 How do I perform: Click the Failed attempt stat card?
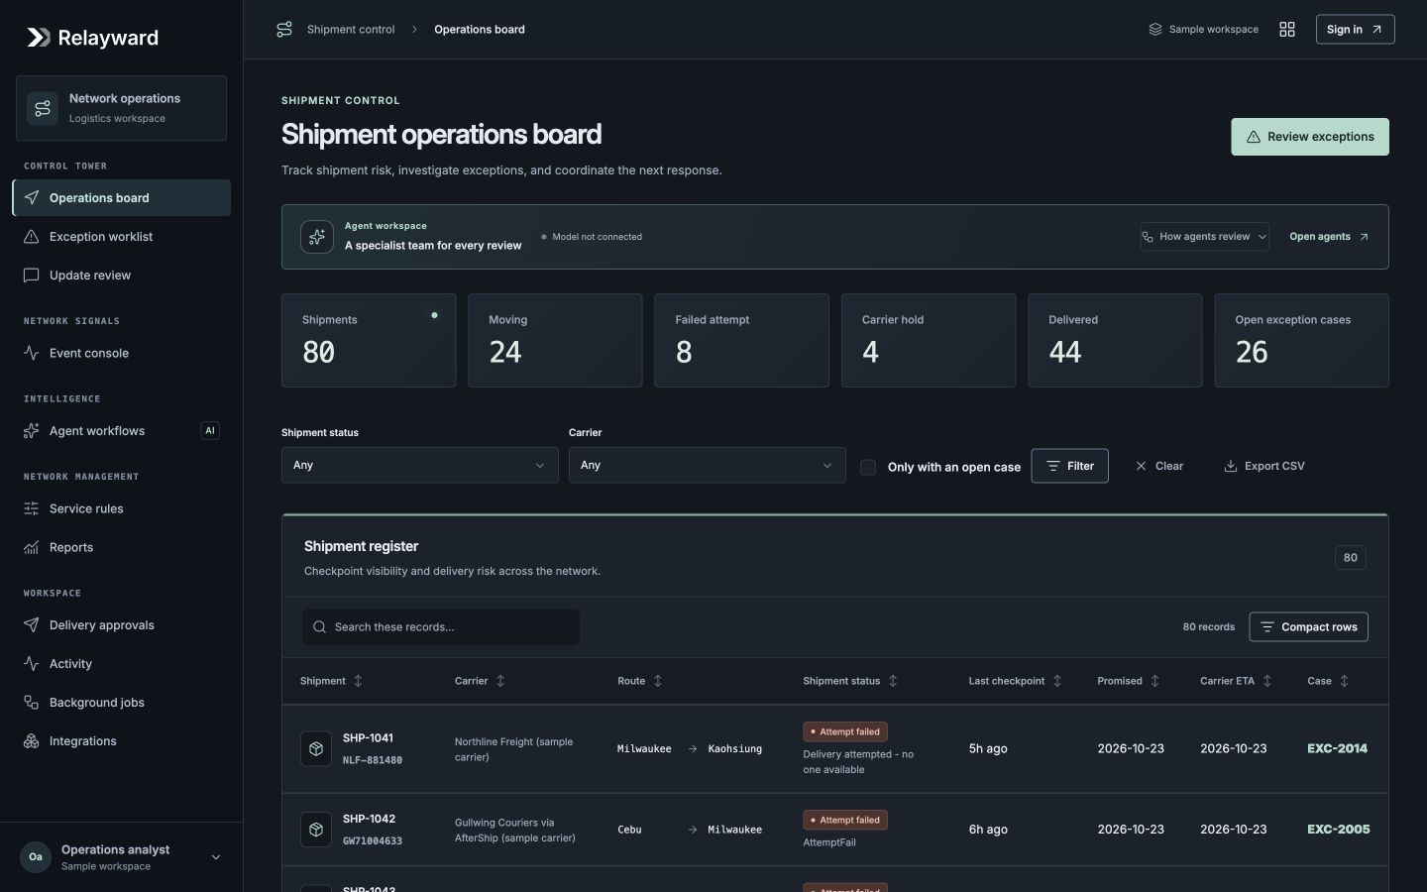(741, 340)
